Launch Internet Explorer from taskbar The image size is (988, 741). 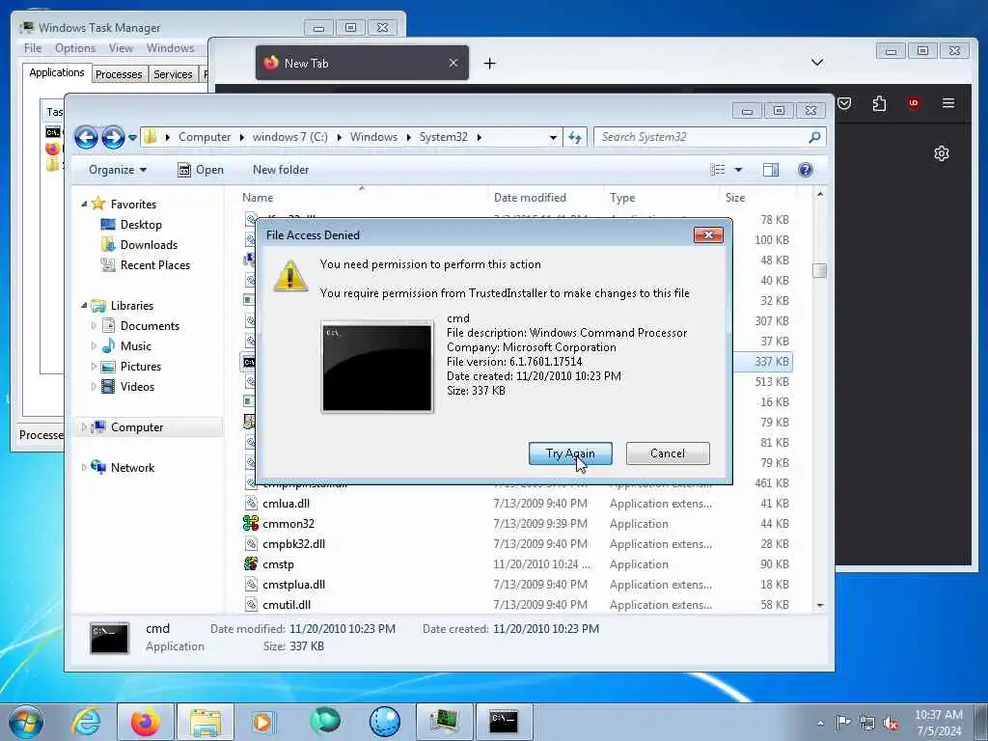86,722
